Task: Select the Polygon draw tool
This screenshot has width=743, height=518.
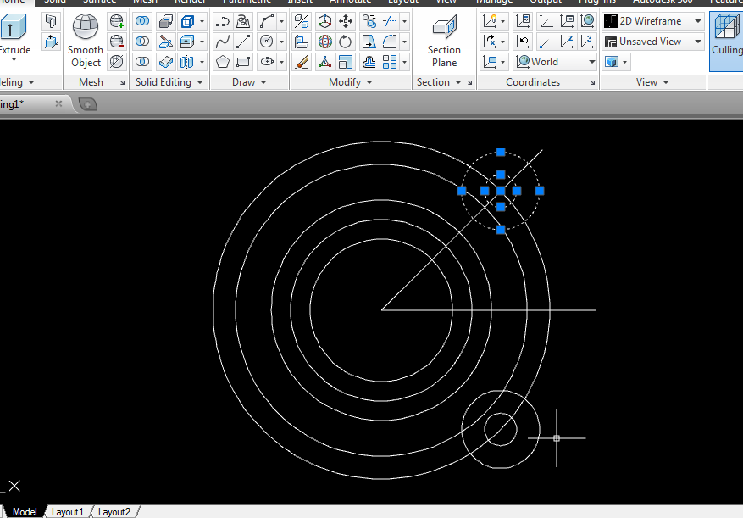Action: tap(222, 62)
